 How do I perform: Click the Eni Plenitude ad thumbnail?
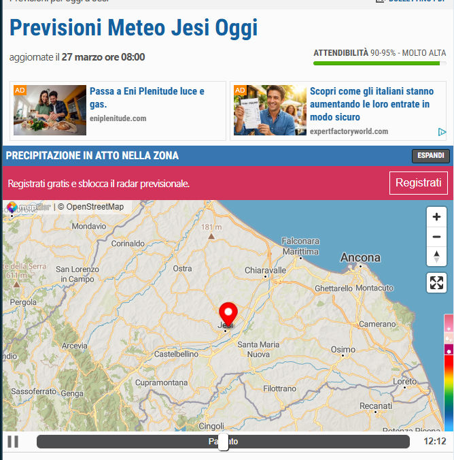click(50, 110)
